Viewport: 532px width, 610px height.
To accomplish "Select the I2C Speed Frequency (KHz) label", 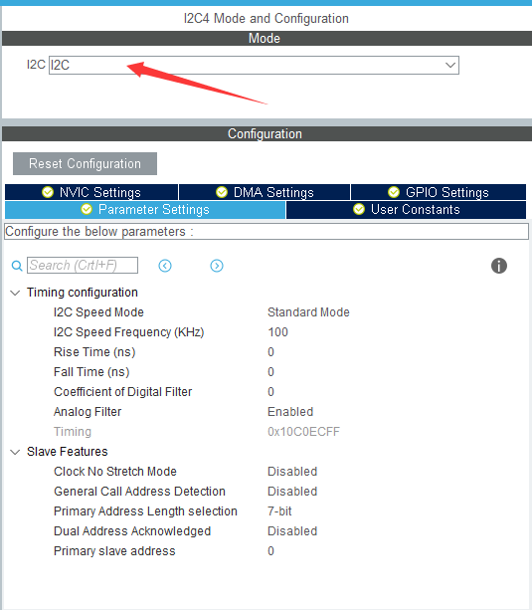I will point(128,332).
